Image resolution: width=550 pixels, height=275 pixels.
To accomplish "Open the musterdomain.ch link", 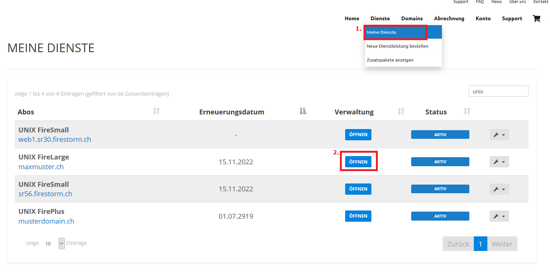I will [46, 221].
